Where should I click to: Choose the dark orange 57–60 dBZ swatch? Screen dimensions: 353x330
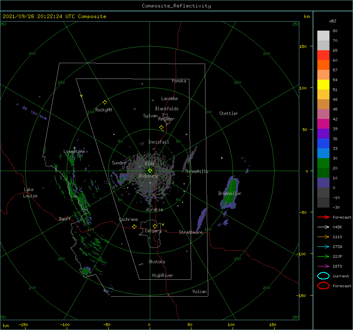point(323,65)
